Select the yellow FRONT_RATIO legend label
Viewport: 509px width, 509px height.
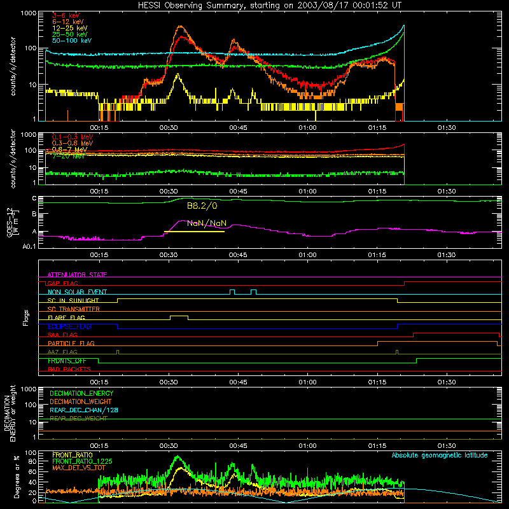(73, 455)
